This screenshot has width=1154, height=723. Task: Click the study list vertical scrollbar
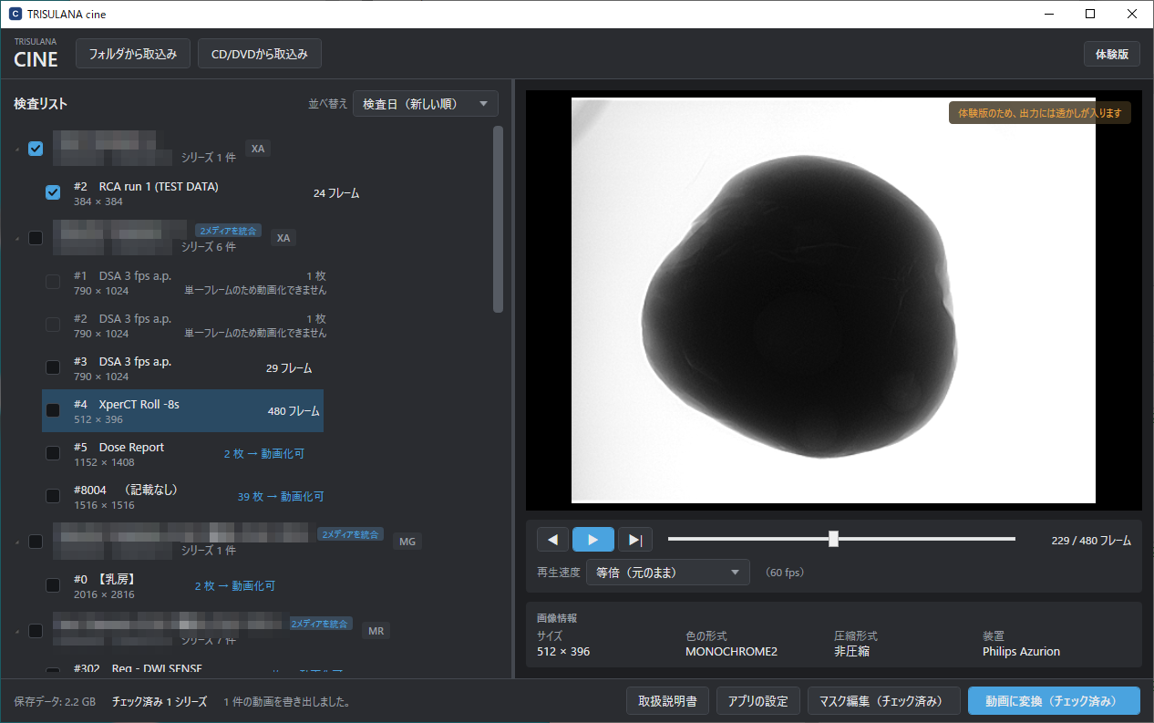(498, 219)
